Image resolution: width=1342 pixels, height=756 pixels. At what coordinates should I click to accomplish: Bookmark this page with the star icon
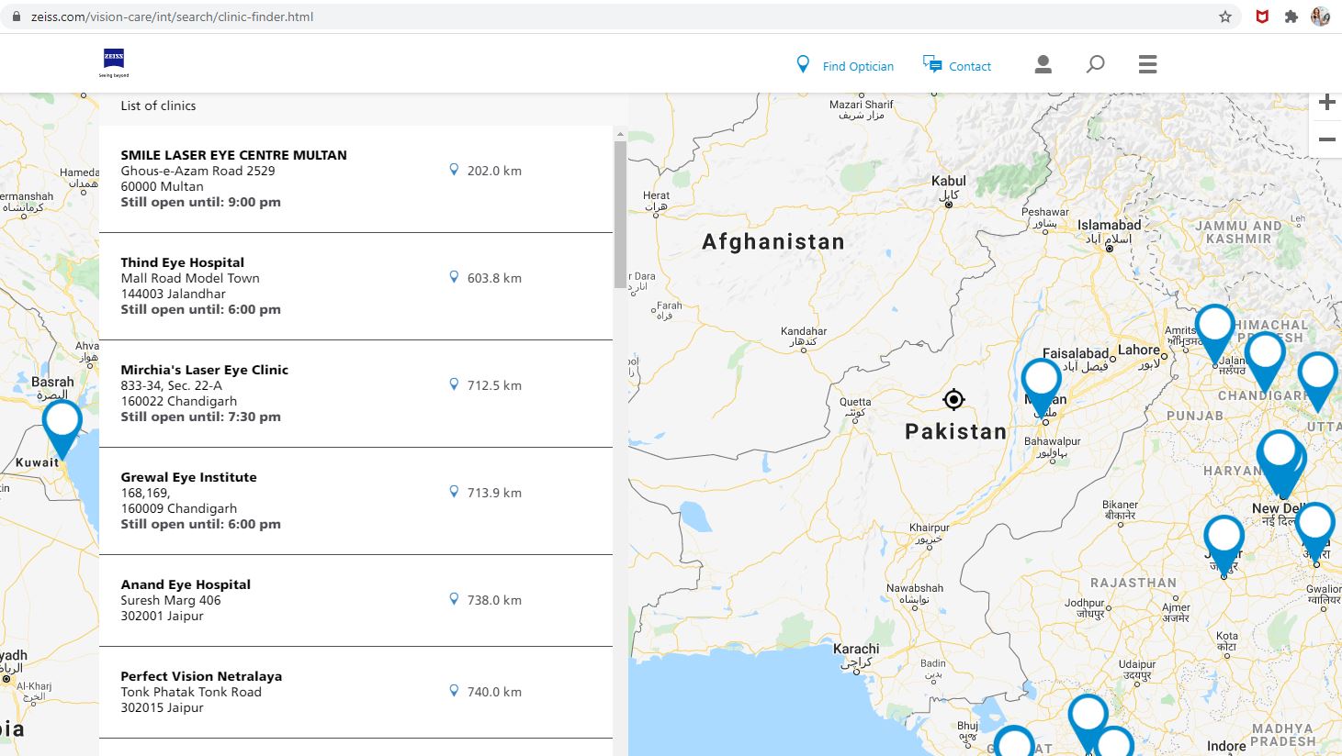pos(1225,17)
